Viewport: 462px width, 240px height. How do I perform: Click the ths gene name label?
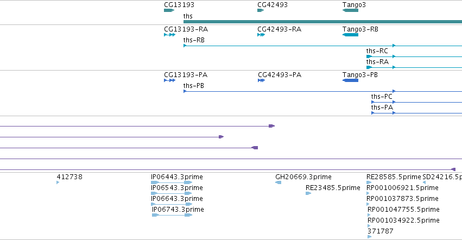point(188,16)
